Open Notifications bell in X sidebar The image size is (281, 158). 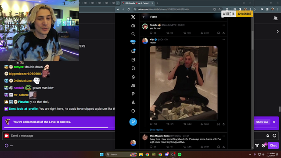click(133, 42)
